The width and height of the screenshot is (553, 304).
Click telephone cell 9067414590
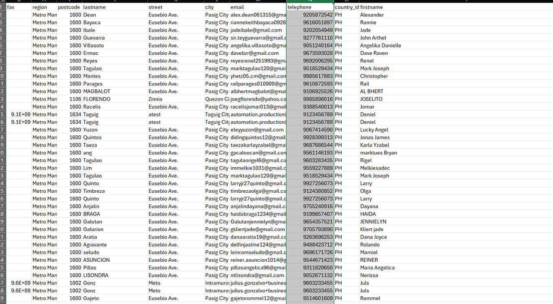310,130
